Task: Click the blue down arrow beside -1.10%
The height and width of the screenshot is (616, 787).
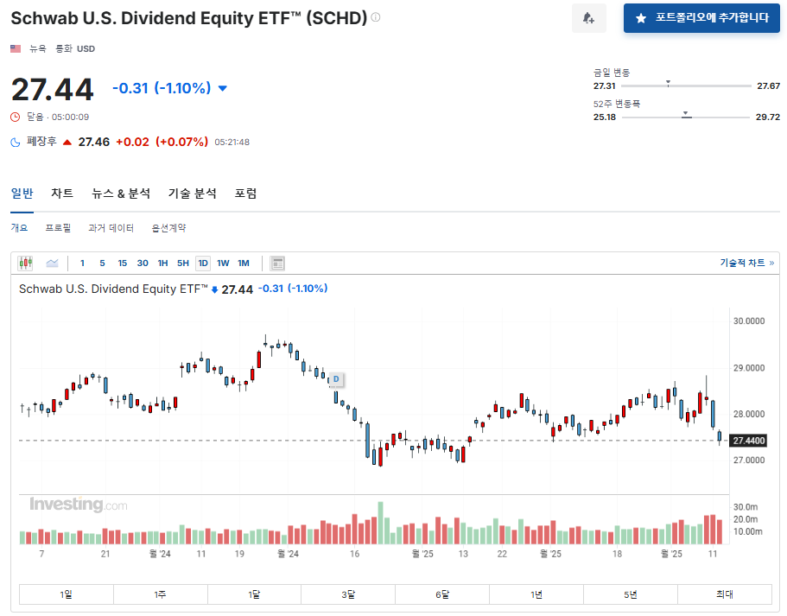Action: (222, 88)
